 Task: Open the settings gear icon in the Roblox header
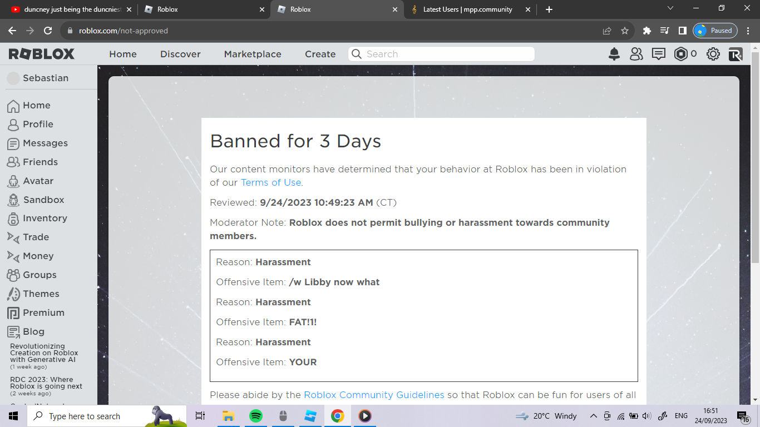coord(713,54)
